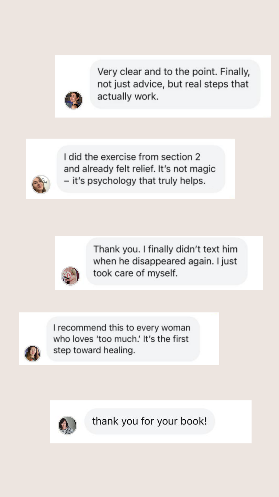Open profile picture next to section 2 exercise message
The height and width of the screenshot is (497, 279).
[41, 184]
